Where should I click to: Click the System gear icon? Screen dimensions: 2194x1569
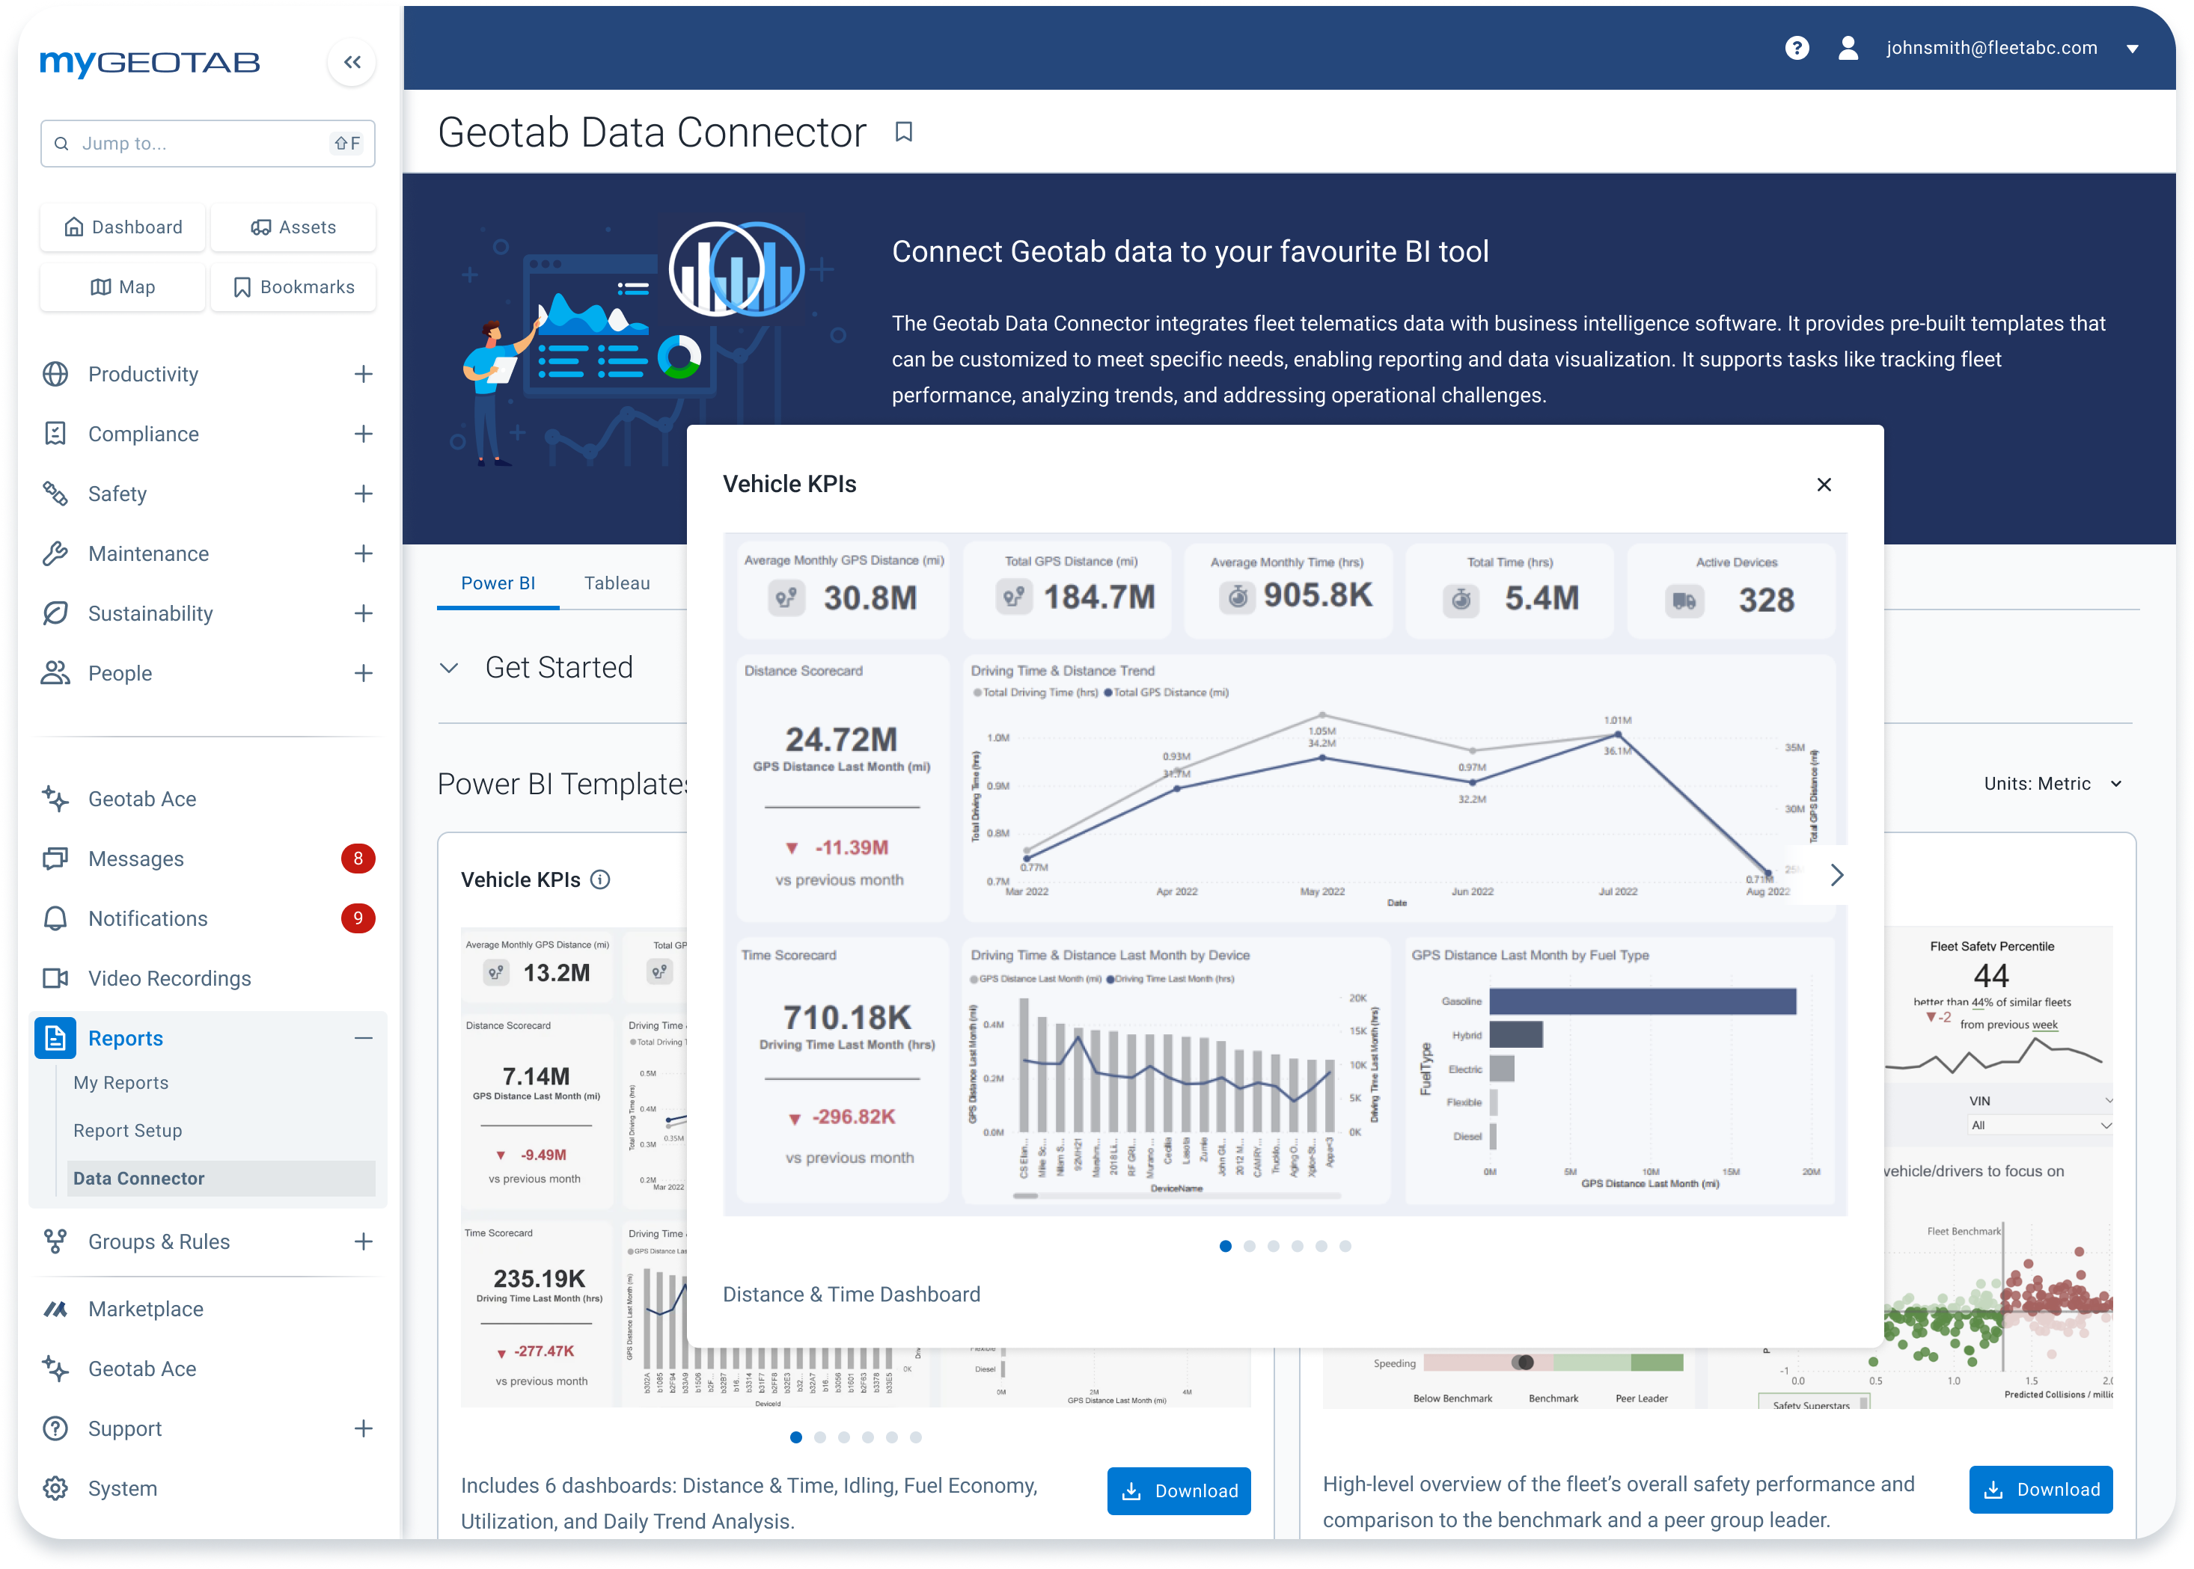coord(55,1489)
